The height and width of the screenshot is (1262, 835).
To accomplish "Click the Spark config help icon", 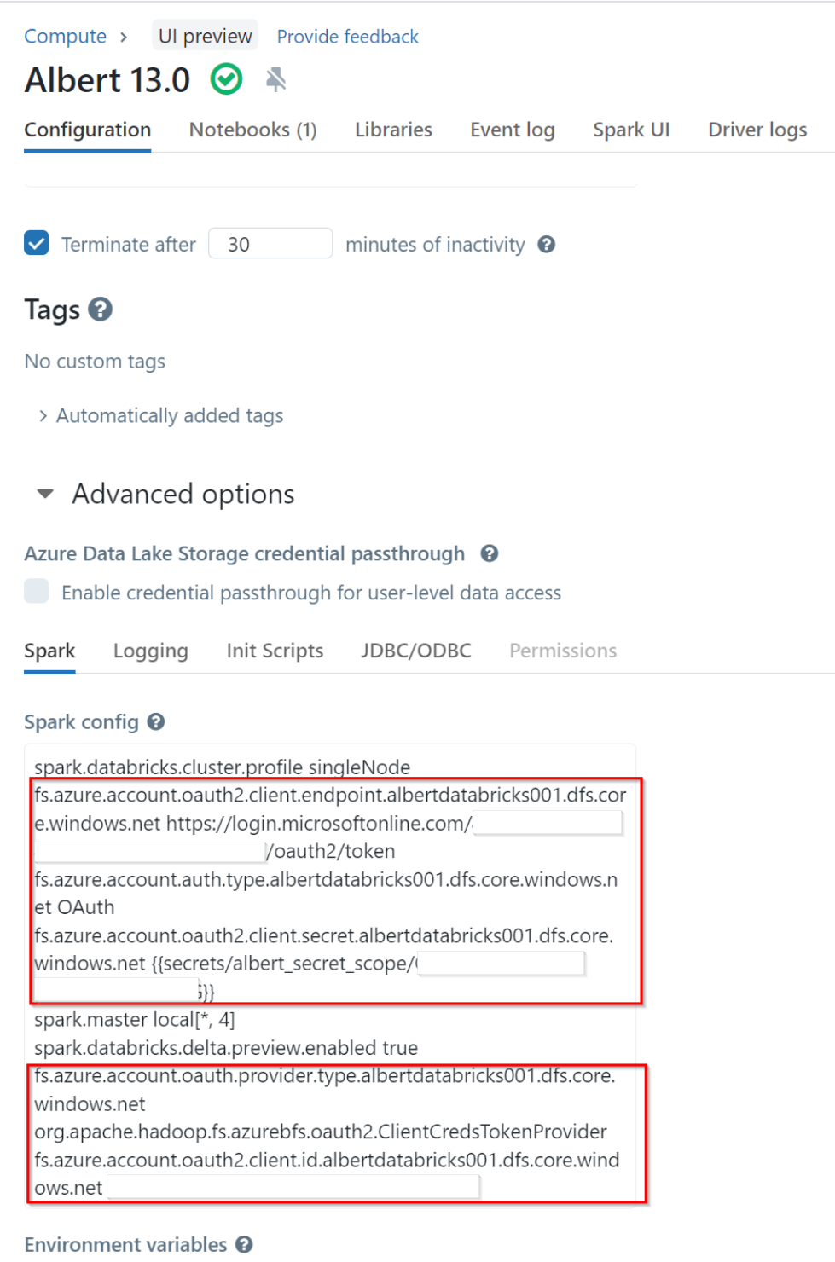I will [157, 721].
